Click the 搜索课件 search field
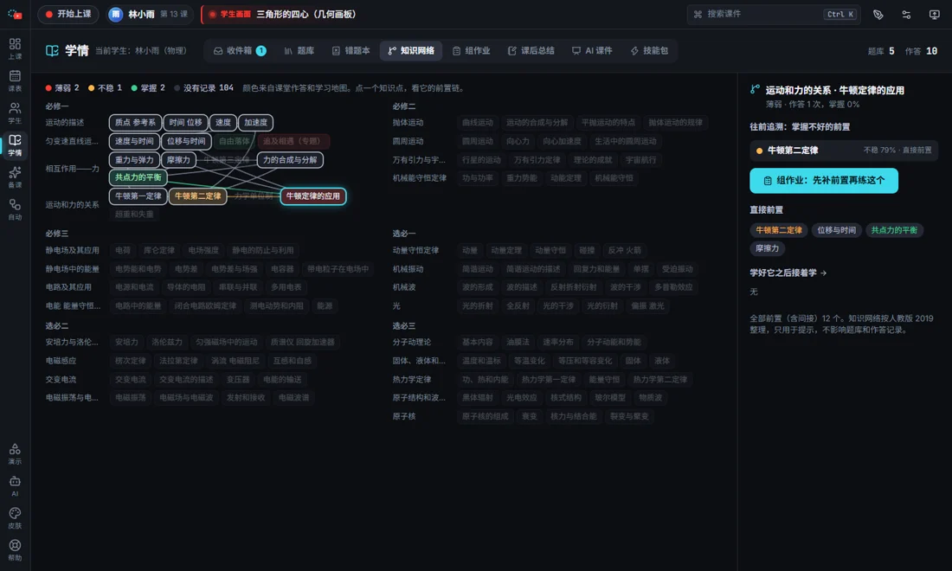 point(774,14)
